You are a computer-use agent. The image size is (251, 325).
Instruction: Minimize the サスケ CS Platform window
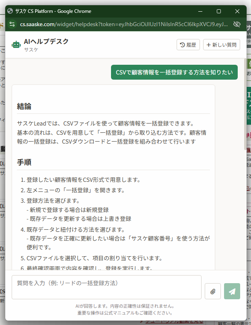point(200,11)
